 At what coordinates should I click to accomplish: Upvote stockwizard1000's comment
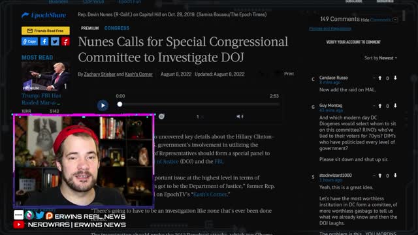click(x=380, y=176)
